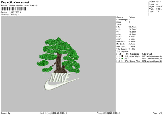Click "Wilcom EmbroideryStudio – Level 3 Advanced" text
The height and width of the screenshot is (115, 163).
click(19, 5)
